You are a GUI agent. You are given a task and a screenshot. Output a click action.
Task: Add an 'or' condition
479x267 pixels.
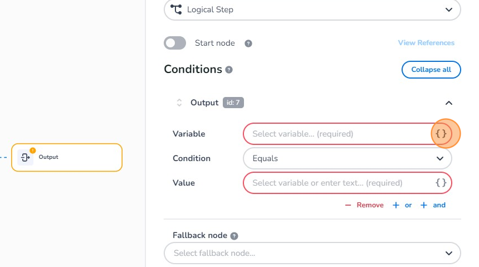tap(402, 205)
